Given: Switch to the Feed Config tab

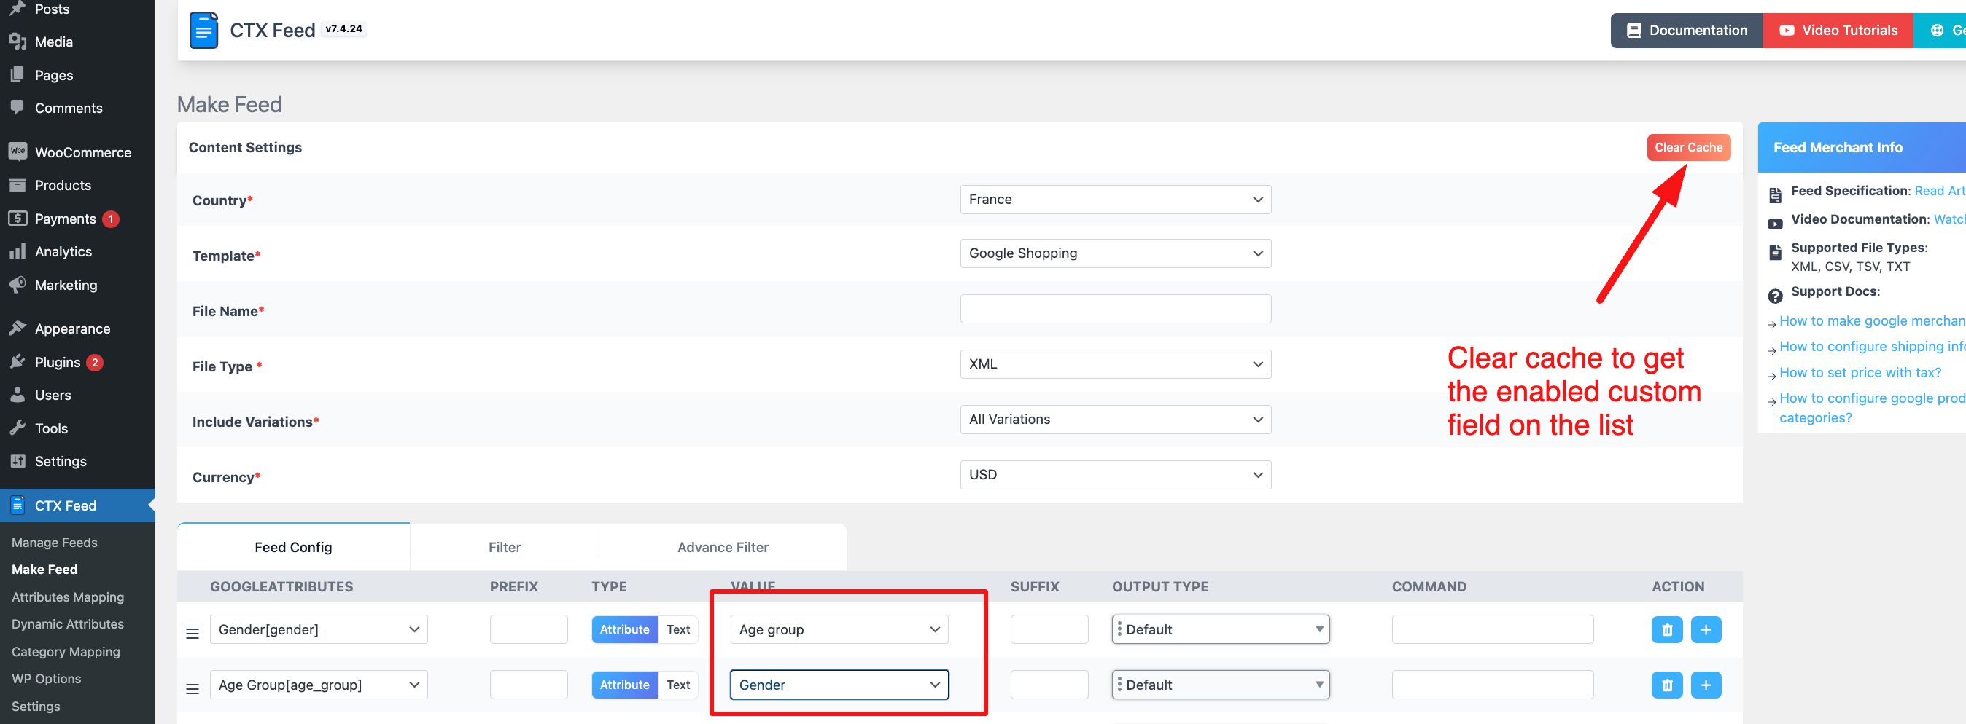Looking at the screenshot, I should coord(293,547).
